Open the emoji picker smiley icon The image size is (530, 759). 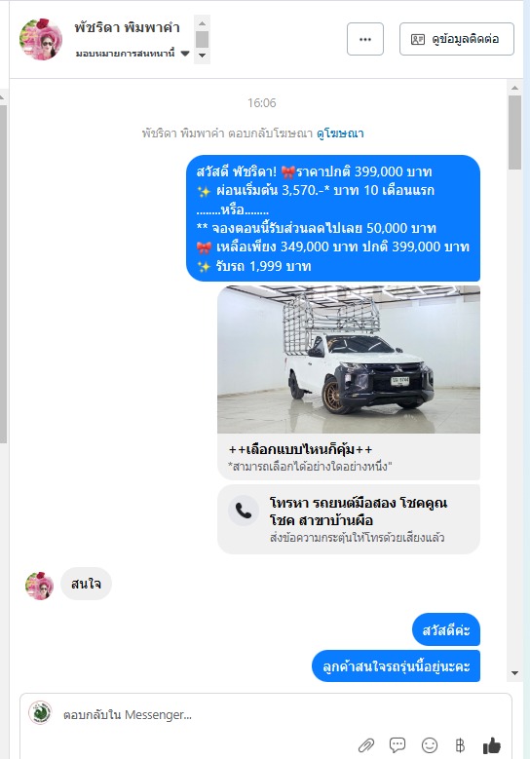coord(430,744)
